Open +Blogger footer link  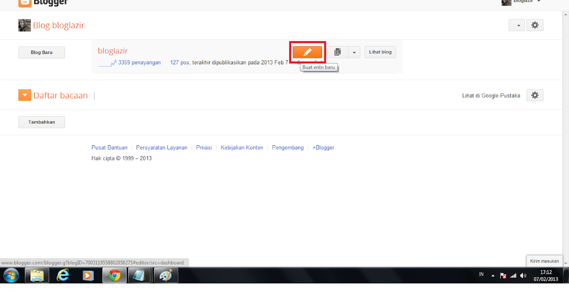(323, 148)
